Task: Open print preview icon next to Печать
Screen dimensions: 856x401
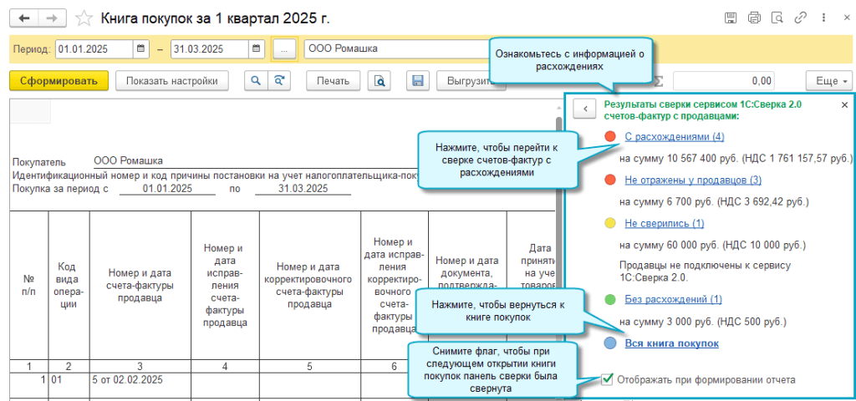Action: coord(380,81)
